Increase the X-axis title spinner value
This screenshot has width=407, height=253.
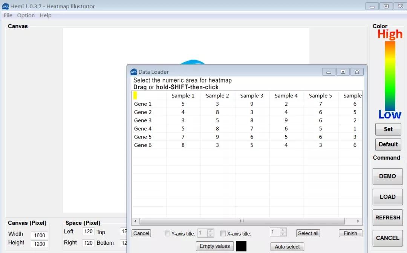tap(283, 230)
